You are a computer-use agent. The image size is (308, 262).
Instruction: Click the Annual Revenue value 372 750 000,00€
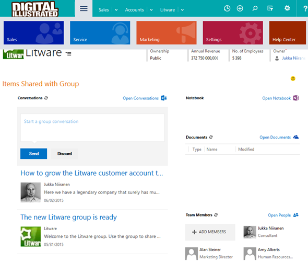[x=205, y=58]
